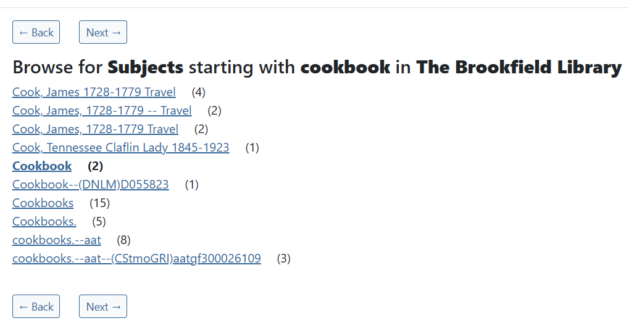Screen dimensions: 629x326
Task: Click the (4) count beside first Cook, James entry
Action: pyautogui.click(x=198, y=92)
